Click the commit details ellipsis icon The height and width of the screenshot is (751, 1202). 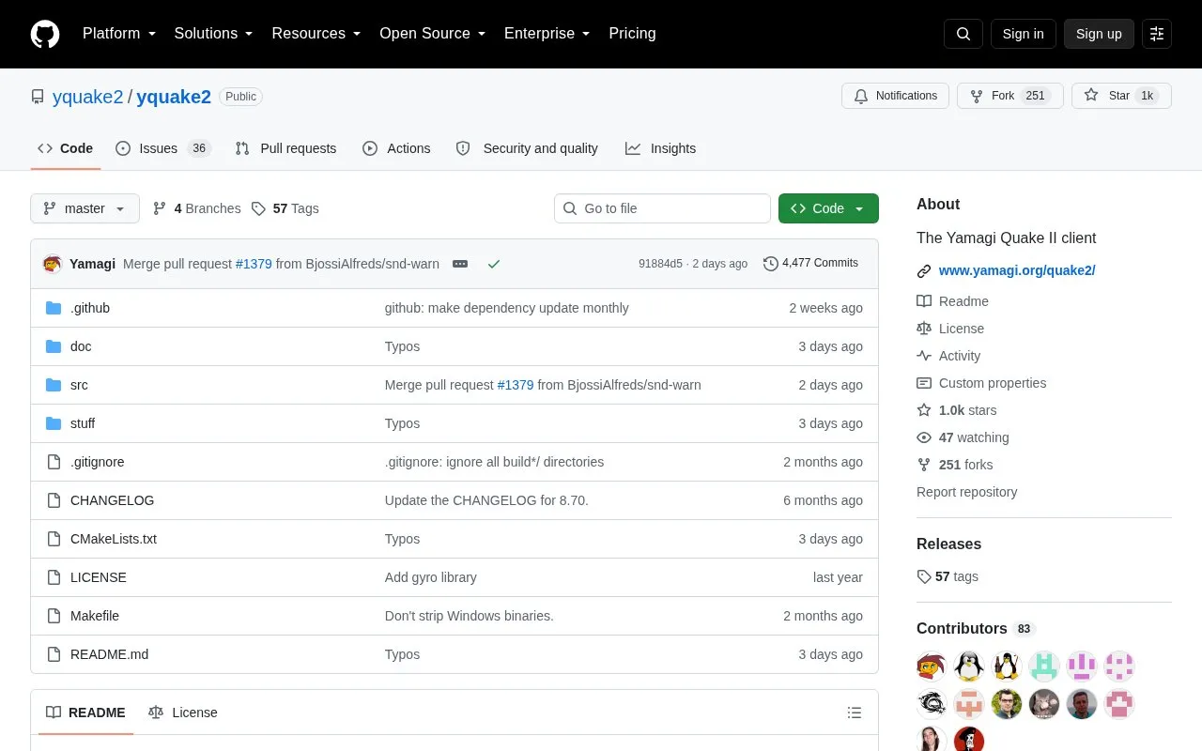coord(460,264)
